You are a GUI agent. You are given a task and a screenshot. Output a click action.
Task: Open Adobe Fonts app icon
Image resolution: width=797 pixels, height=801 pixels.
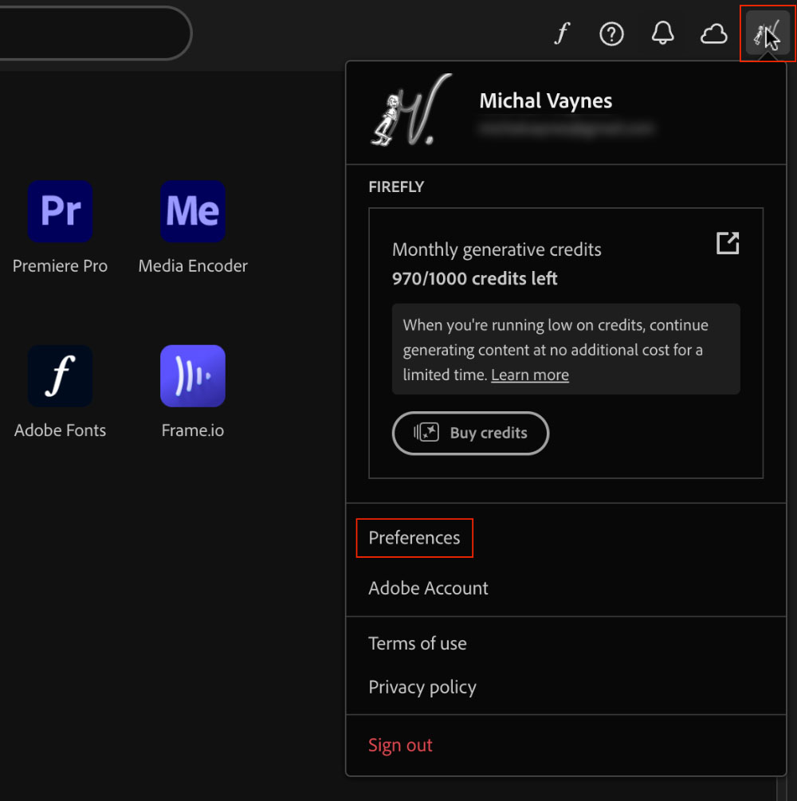coord(61,376)
